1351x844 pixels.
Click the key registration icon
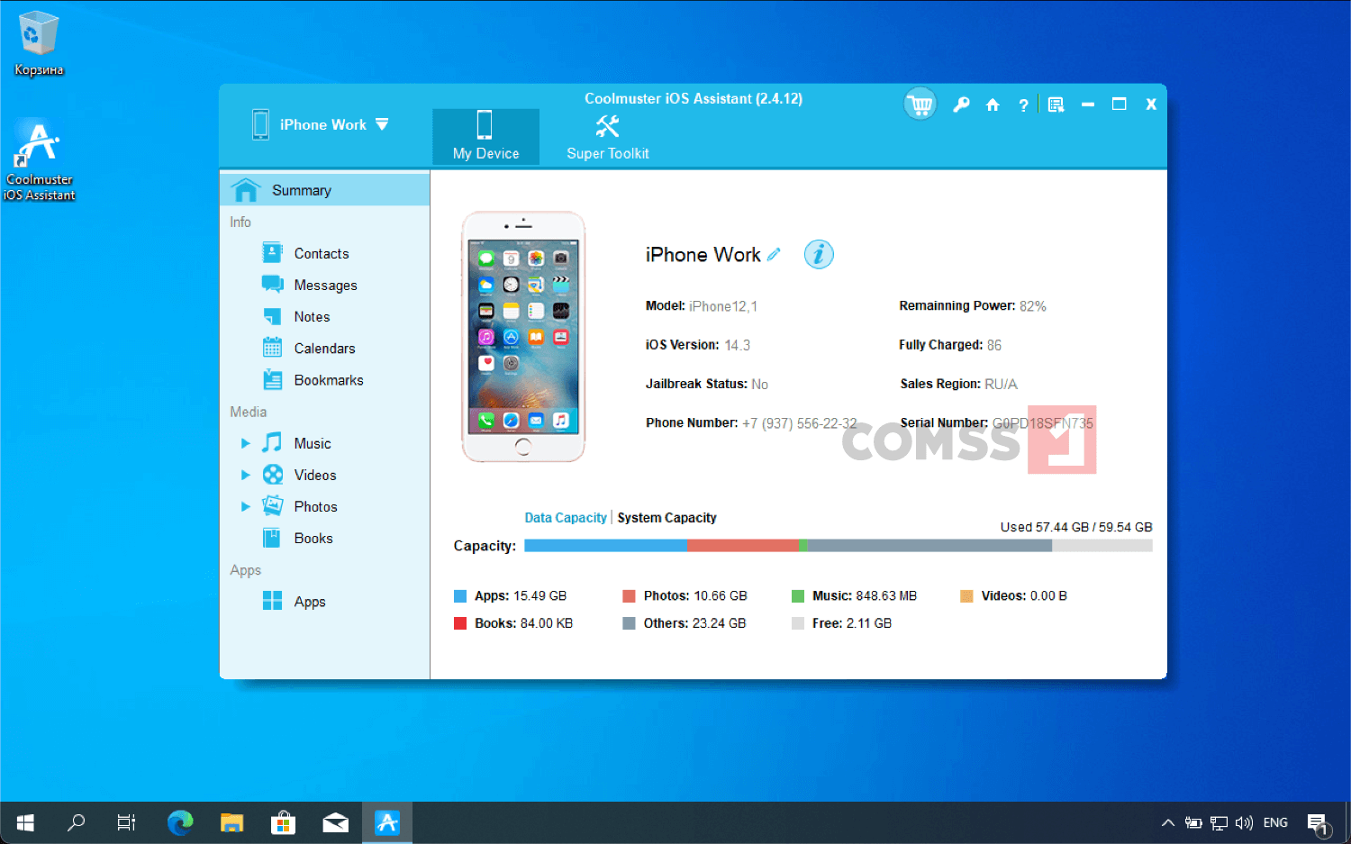click(961, 104)
